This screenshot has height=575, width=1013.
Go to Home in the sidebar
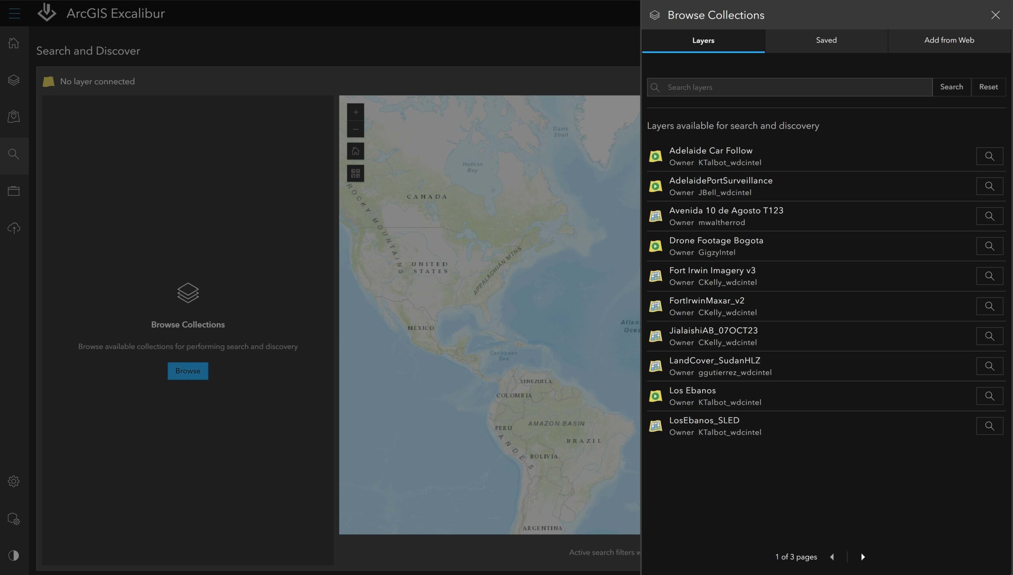14,43
